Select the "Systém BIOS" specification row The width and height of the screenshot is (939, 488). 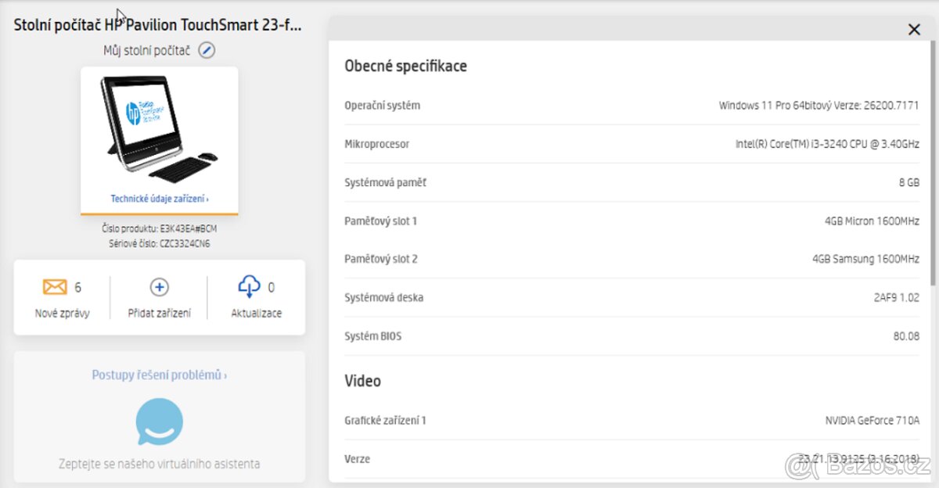631,336
